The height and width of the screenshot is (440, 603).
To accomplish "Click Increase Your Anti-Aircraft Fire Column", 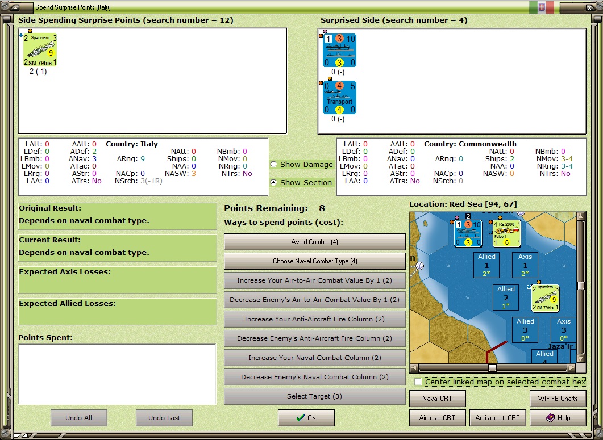I will (x=315, y=319).
